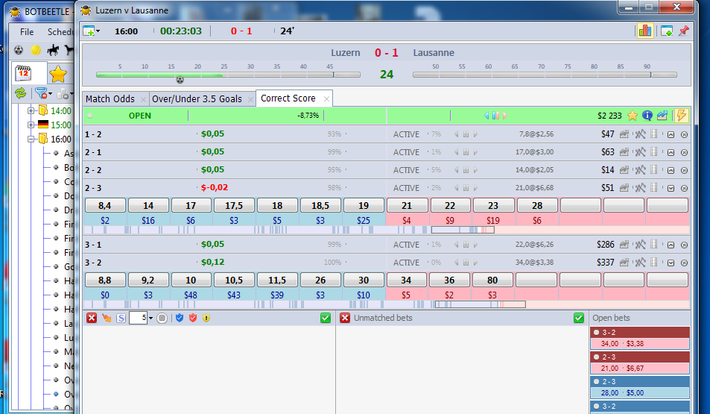Expand the 1 - 2 price ladder
The width and height of the screenshot is (710, 414).
[x=671, y=135]
